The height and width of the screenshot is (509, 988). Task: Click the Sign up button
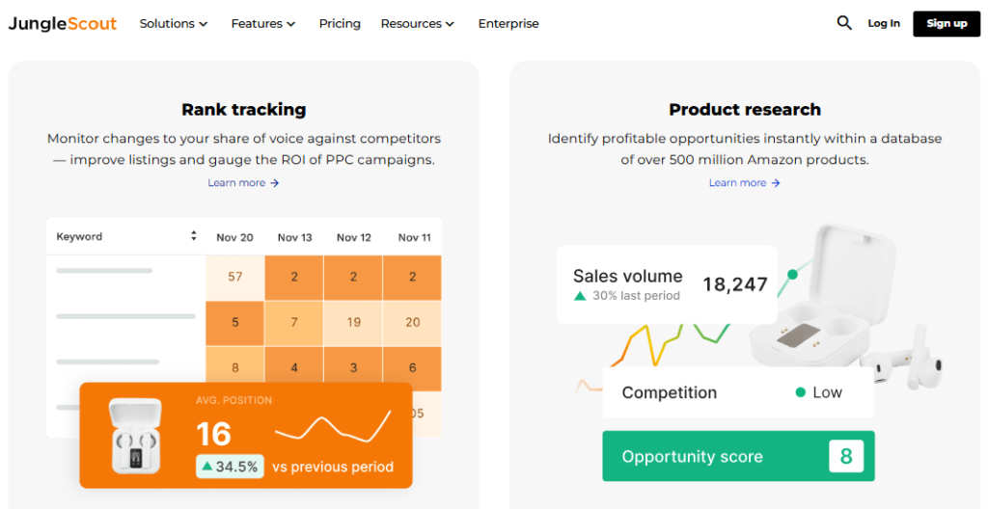(x=947, y=24)
